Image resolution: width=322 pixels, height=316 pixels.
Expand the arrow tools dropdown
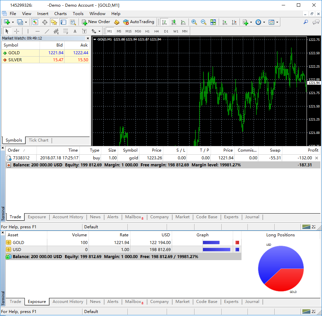[100, 31]
